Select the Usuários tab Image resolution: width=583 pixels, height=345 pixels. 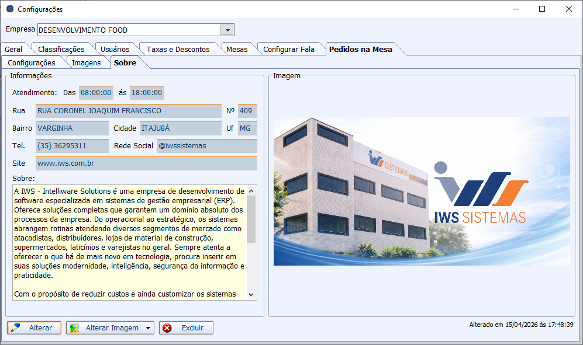coord(115,49)
